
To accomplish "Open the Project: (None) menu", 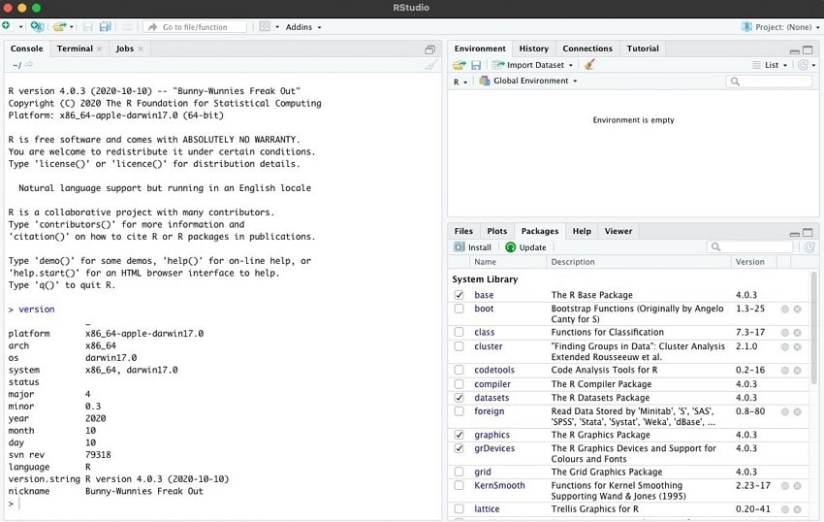I will pyautogui.click(x=780, y=27).
